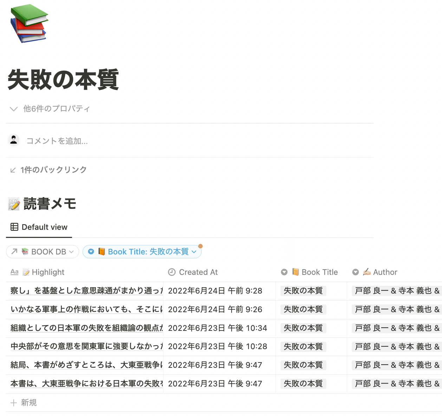Click the Highlight column header

[84, 272]
